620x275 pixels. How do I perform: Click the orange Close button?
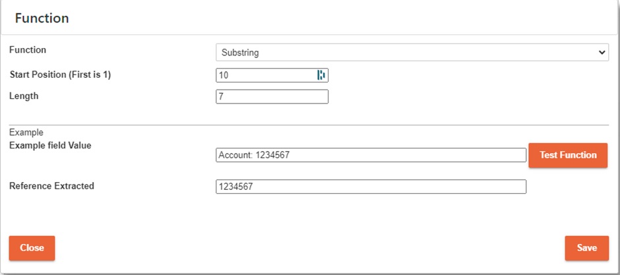point(32,248)
